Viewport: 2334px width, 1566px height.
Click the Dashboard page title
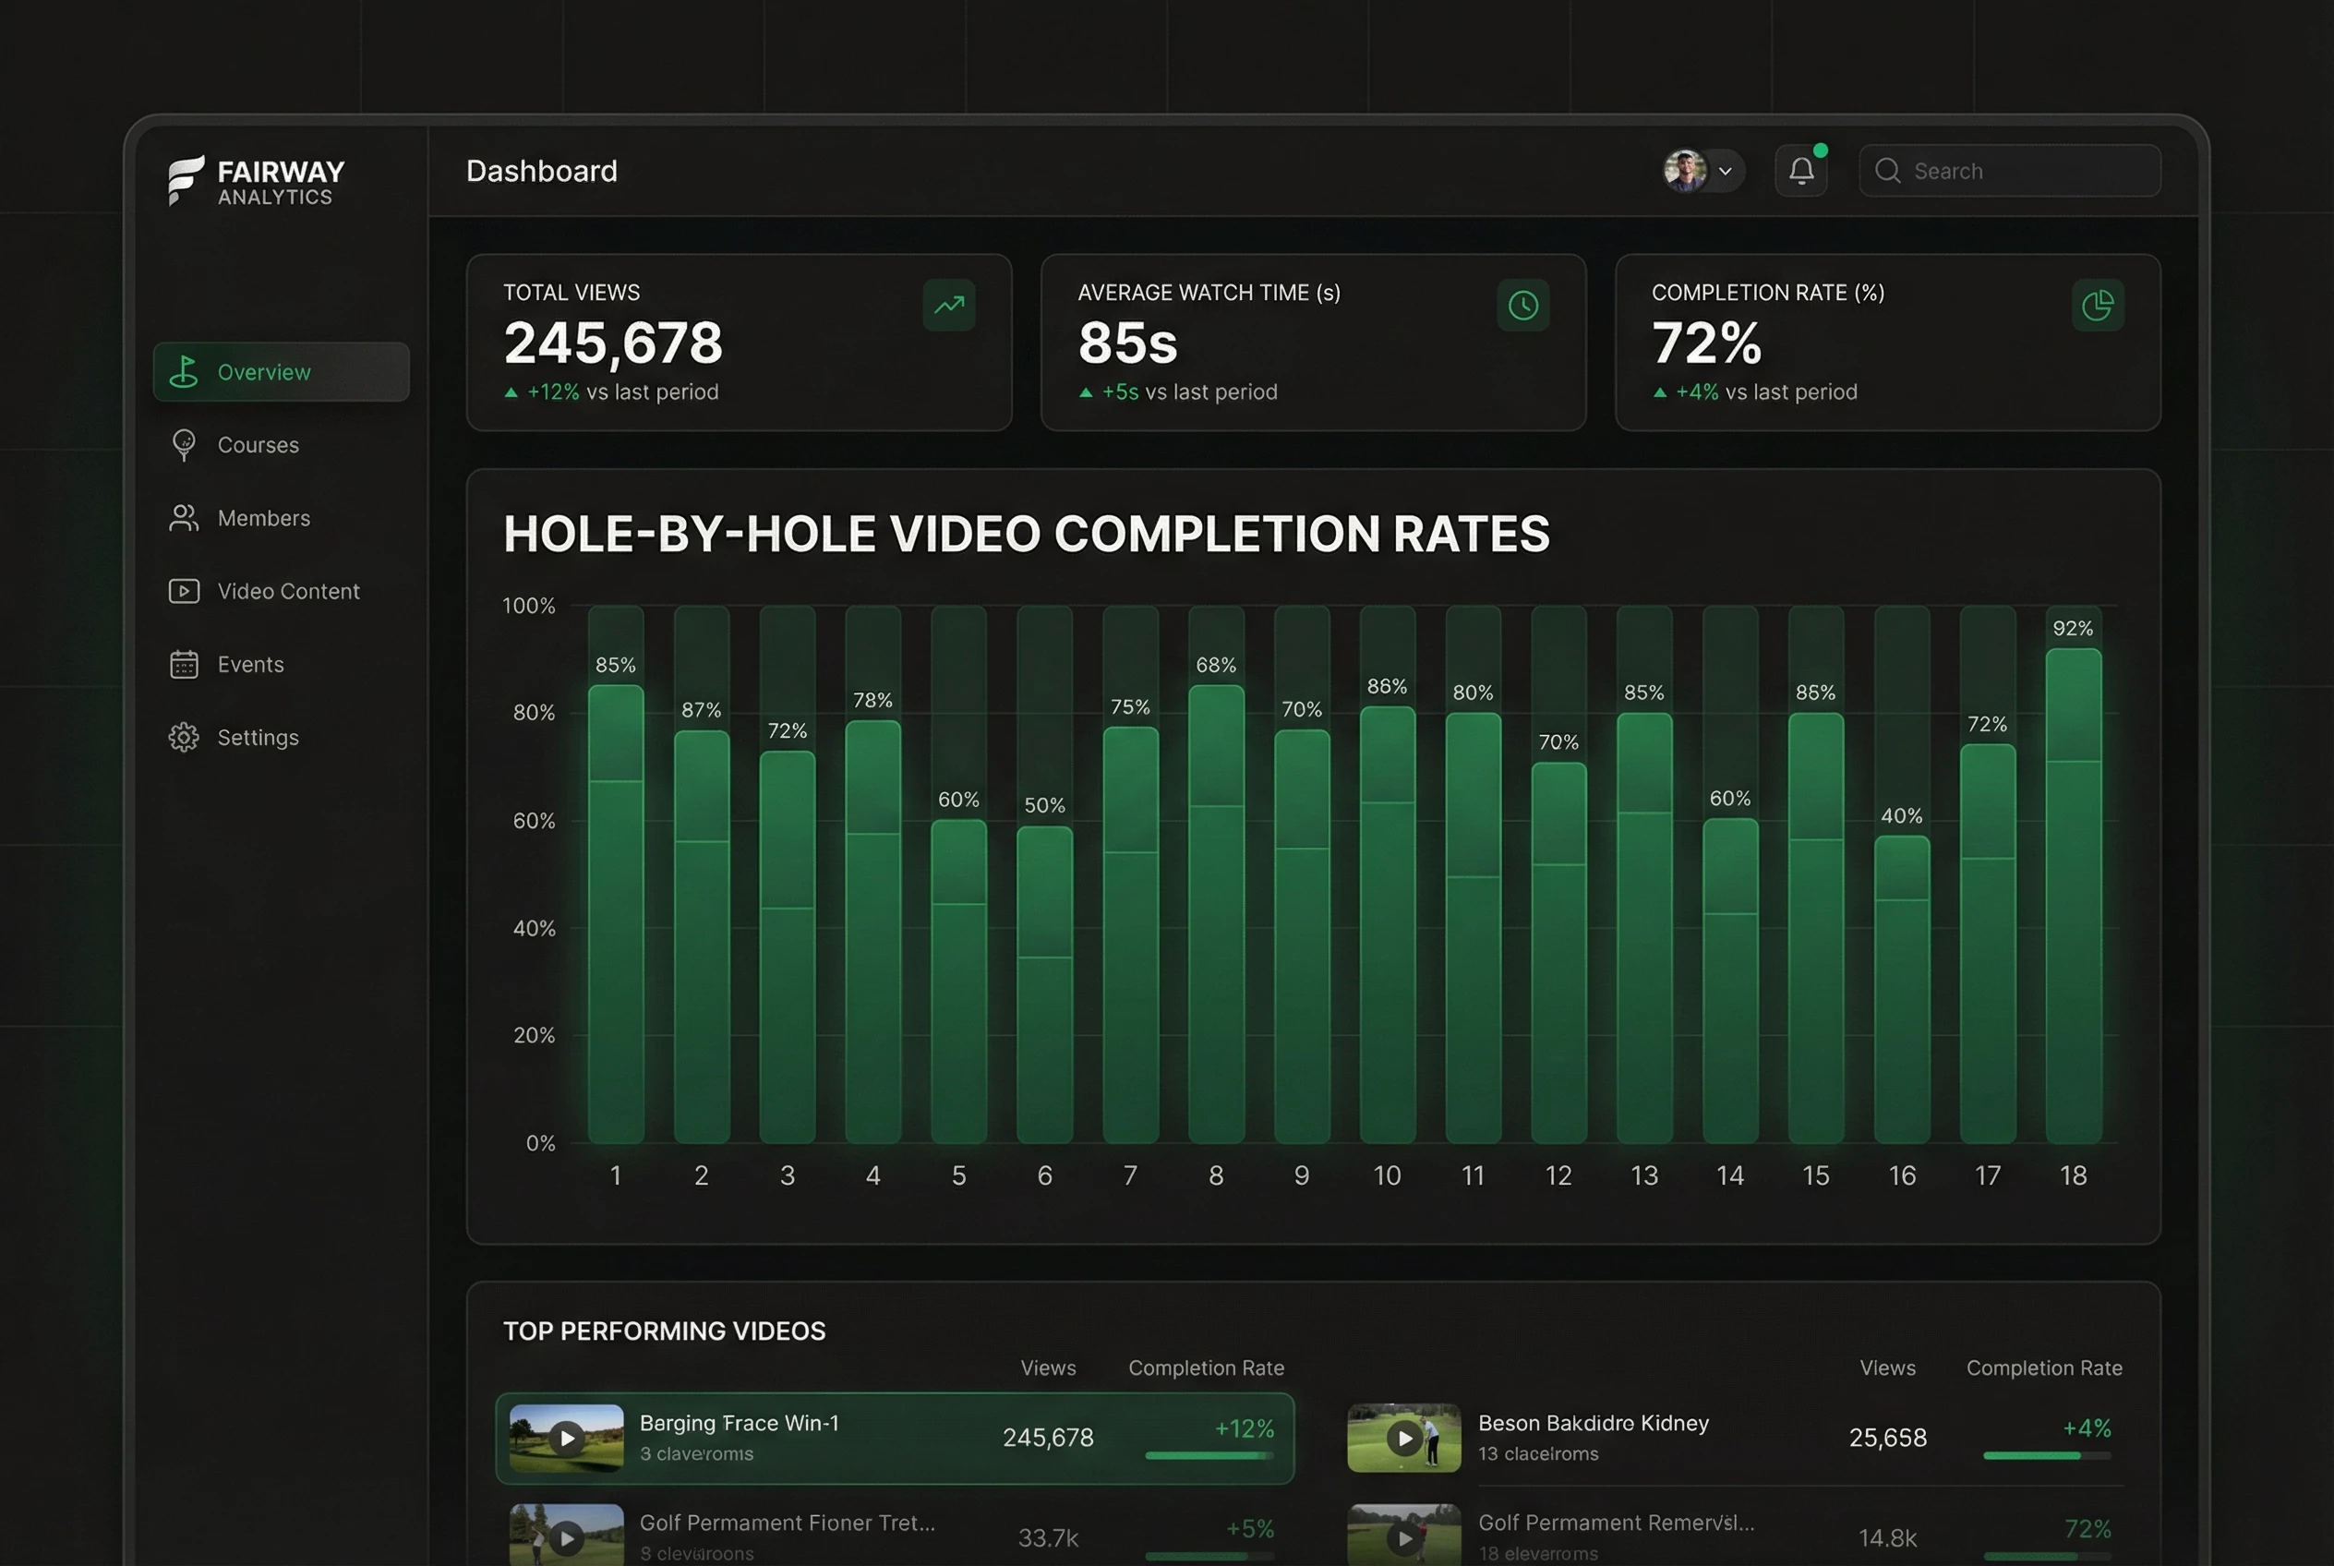tap(541, 171)
